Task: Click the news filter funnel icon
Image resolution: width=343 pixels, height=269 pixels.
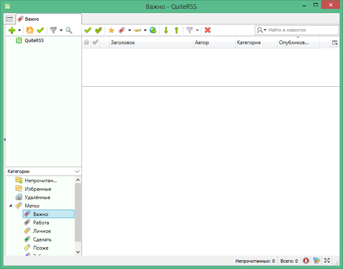Action: (190, 30)
